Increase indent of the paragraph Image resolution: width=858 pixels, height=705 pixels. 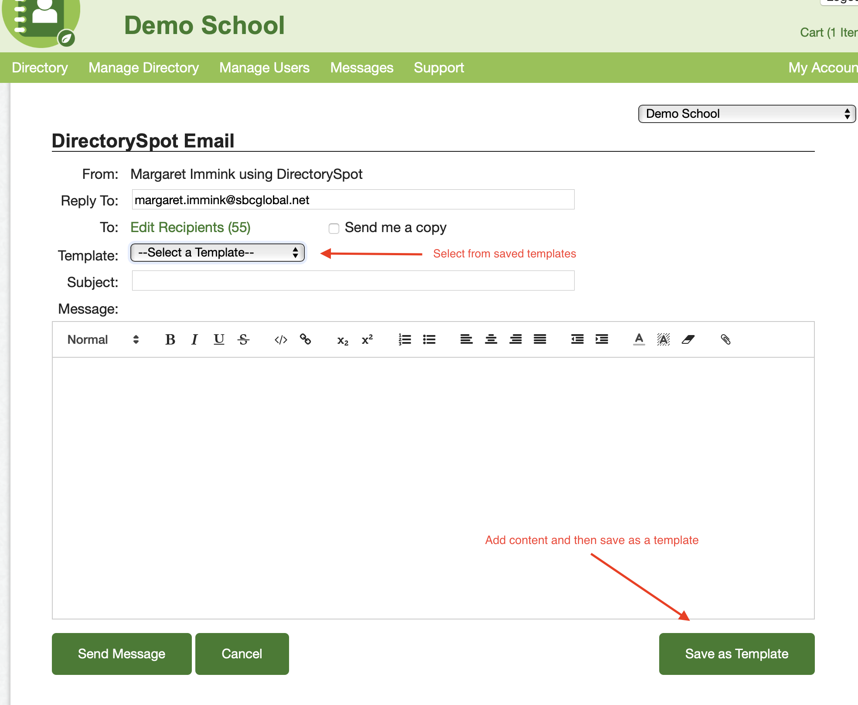[x=602, y=339]
